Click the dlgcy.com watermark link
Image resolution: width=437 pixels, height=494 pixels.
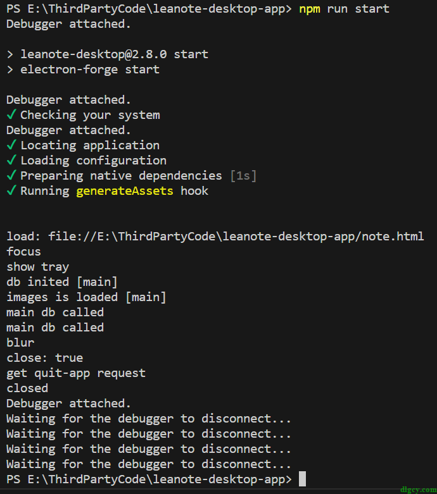tap(419, 490)
